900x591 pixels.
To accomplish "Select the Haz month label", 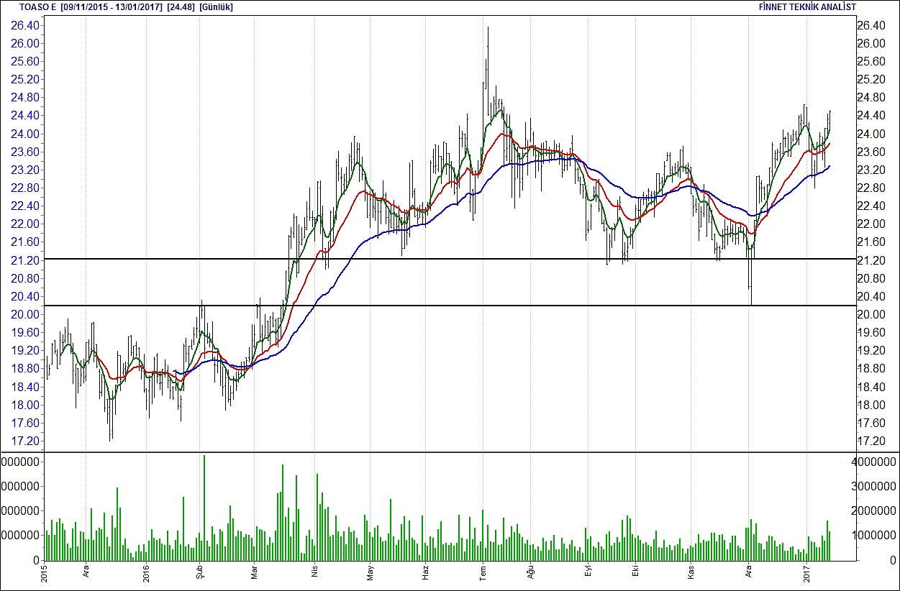I will 425,573.
